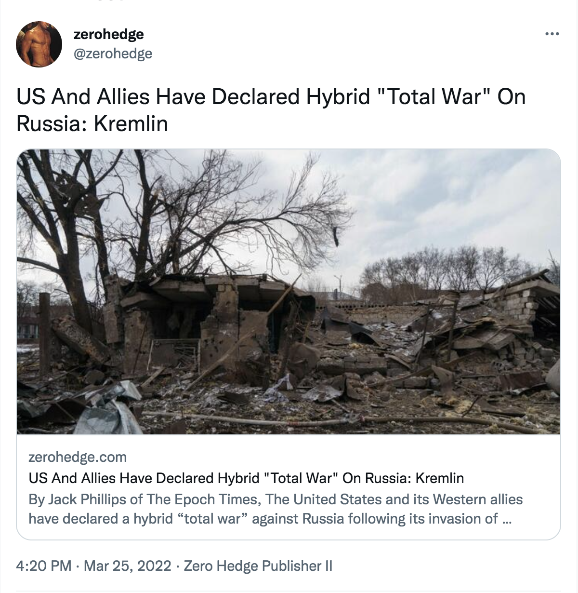Open the zerohedge display name profile link
578x593 pixels.
pyautogui.click(x=108, y=34)
